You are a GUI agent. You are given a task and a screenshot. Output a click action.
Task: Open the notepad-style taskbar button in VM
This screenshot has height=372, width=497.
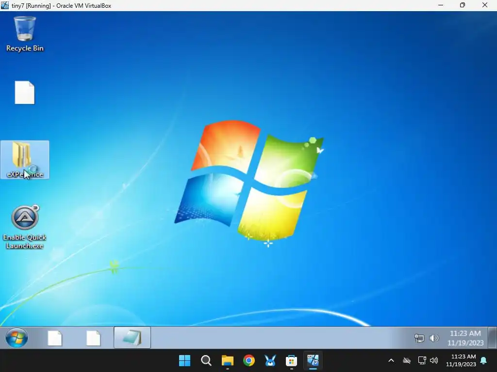click(132, 338)
